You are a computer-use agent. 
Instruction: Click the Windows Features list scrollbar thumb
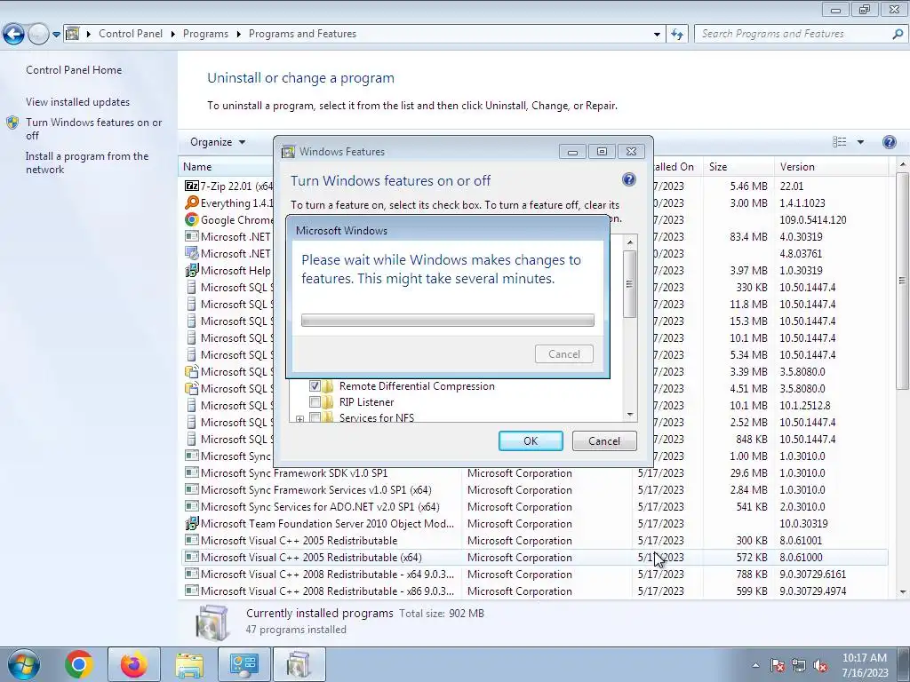[630, 284]
